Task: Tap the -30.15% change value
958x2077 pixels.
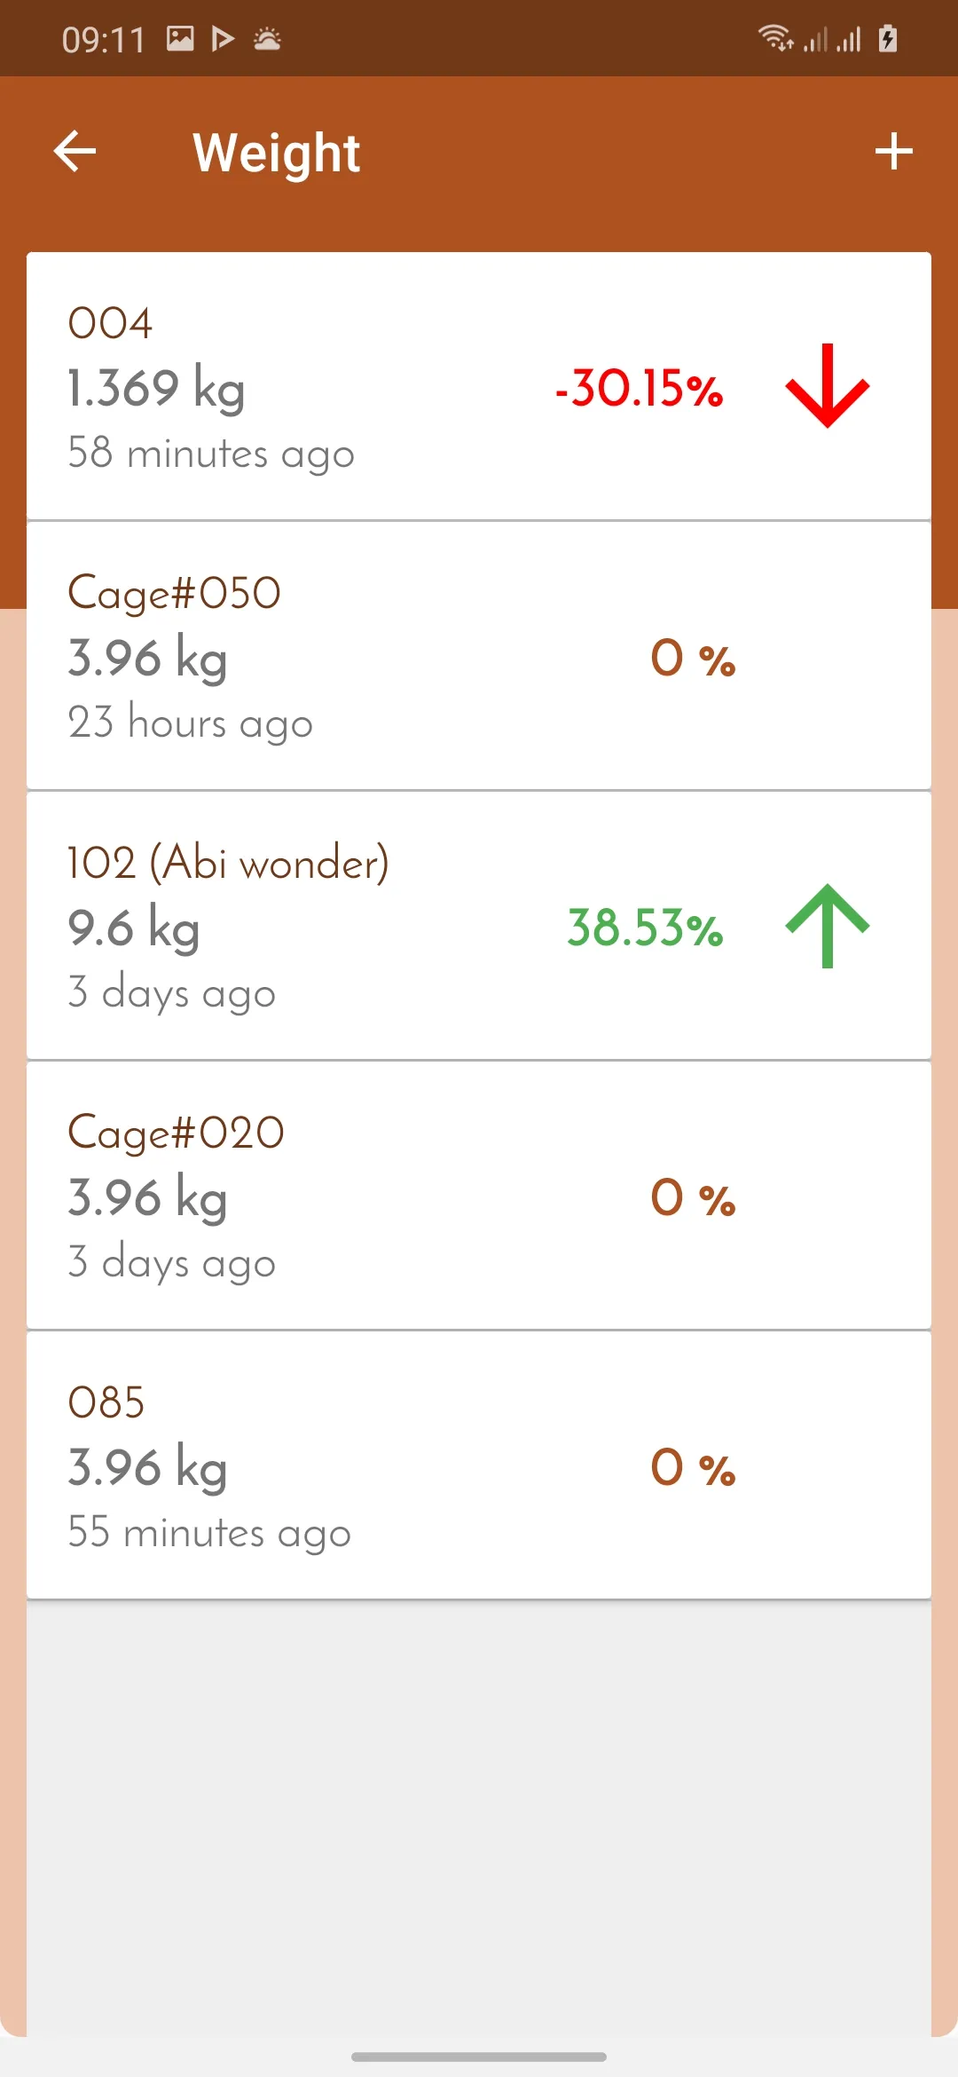Action: 639,389
